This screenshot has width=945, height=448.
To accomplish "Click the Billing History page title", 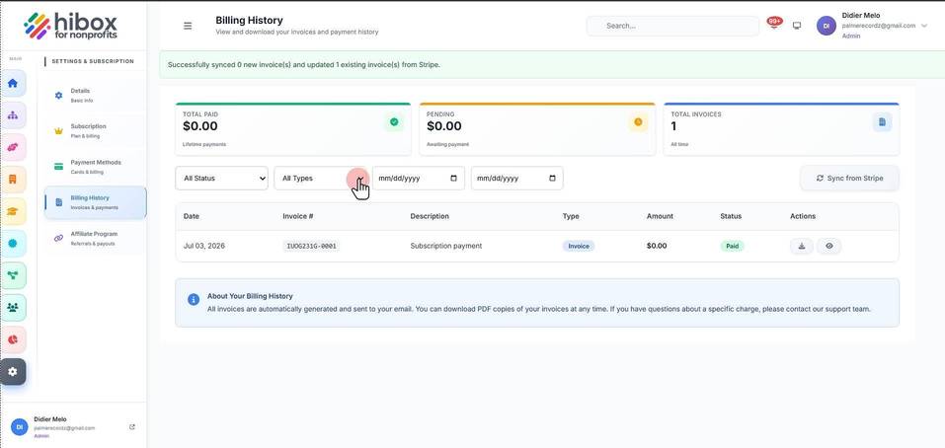I will [x=249, y=21].
